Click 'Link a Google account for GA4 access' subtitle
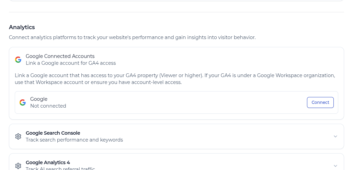The height and width of the screenshot is (170, 353). pos(71,63)
